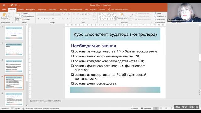Open the Файл tab
The height and width of the screenshot is (113, 201).
pyautogui.click(x=4, y=10)
